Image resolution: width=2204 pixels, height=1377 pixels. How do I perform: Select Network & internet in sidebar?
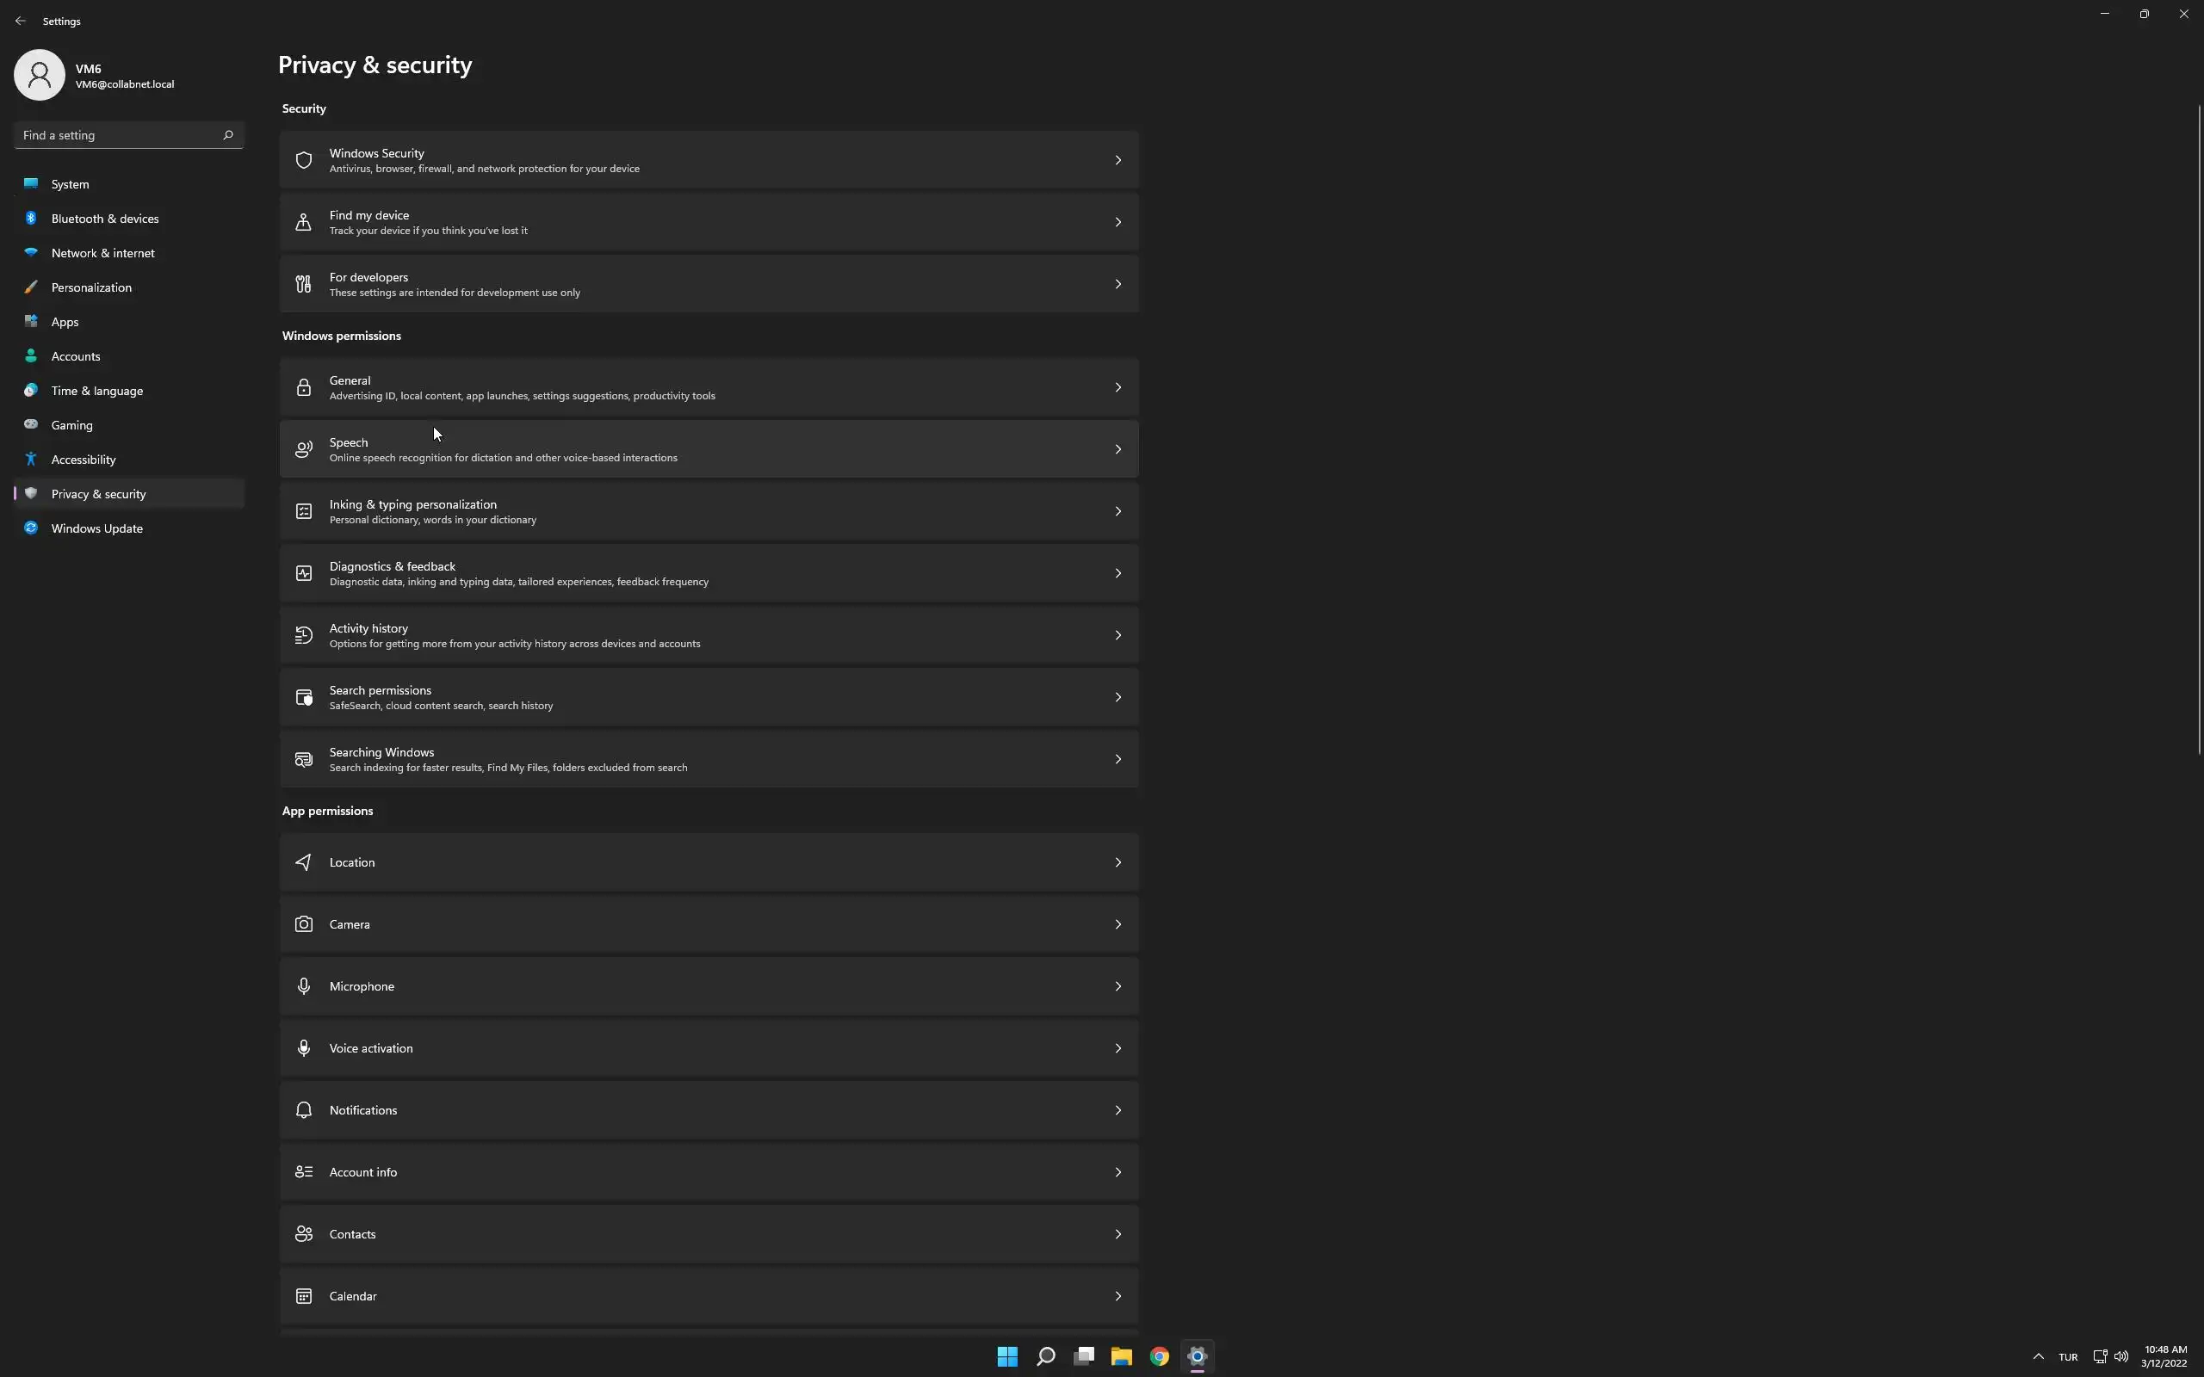click(x=102, y=253)
